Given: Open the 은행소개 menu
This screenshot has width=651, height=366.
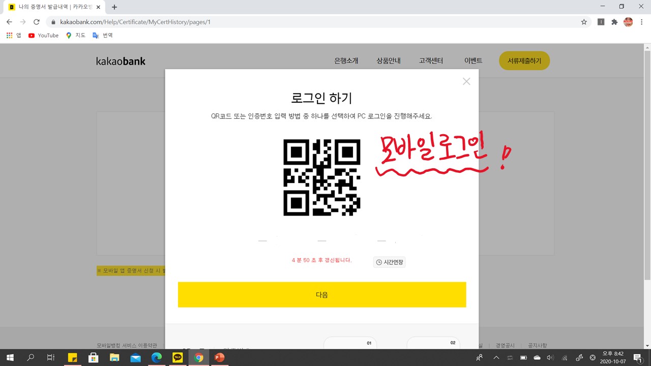Looking at the screenshot, I should click(x=346, y=61).
